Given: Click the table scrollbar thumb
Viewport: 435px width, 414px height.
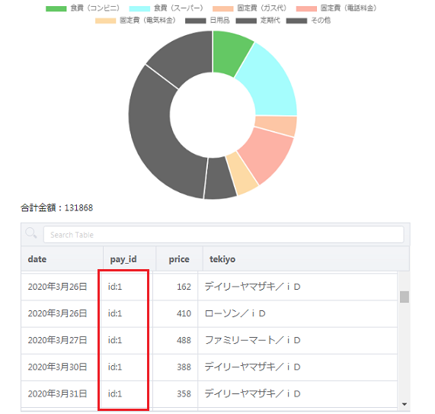Looking at the screenshot, I should 405,297.
